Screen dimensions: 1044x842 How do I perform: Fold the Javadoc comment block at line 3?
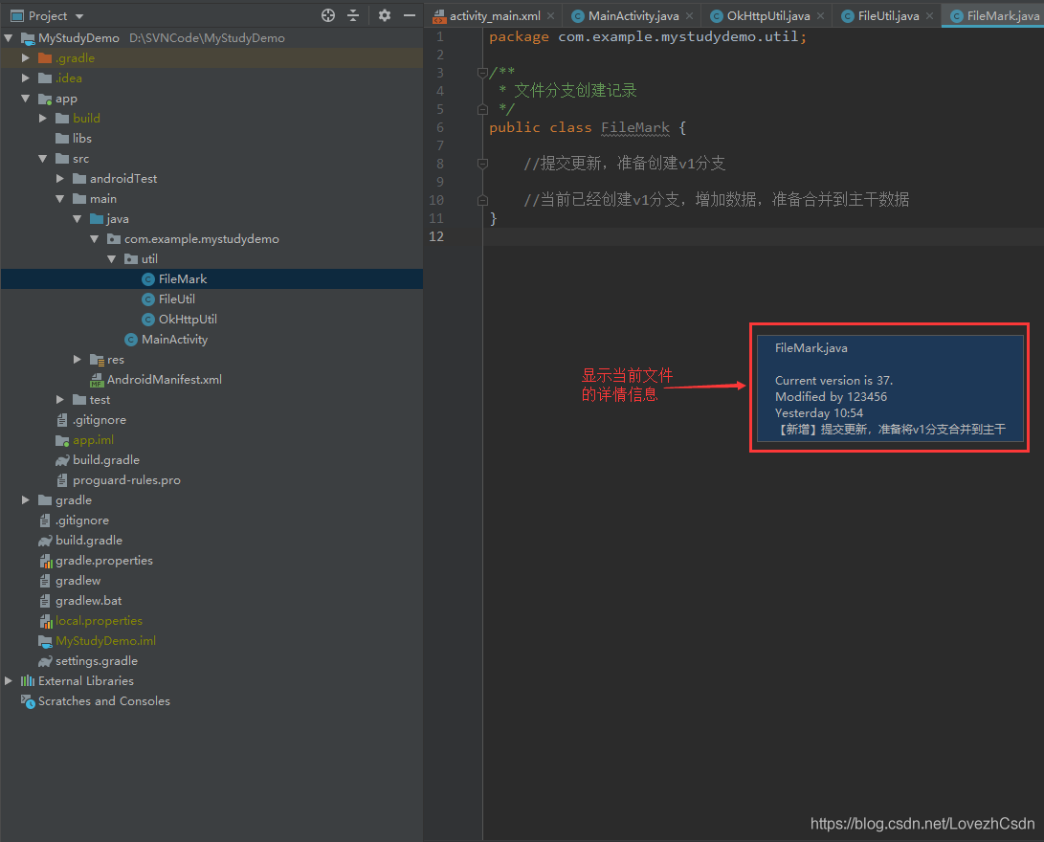(483, 73)
